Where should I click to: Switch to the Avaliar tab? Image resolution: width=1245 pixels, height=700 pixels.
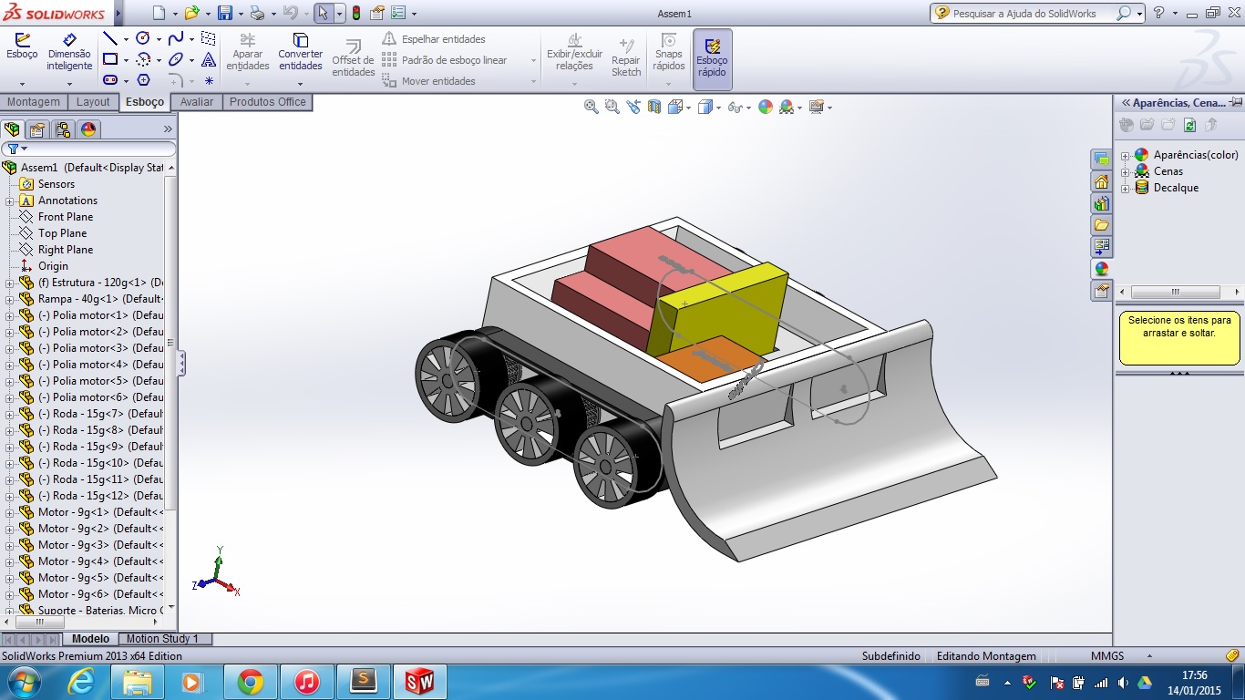coord(197,102)
